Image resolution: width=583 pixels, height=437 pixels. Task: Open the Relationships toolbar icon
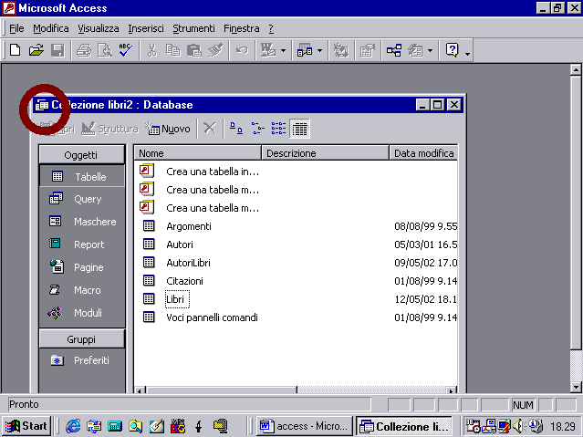click(394, 50)
